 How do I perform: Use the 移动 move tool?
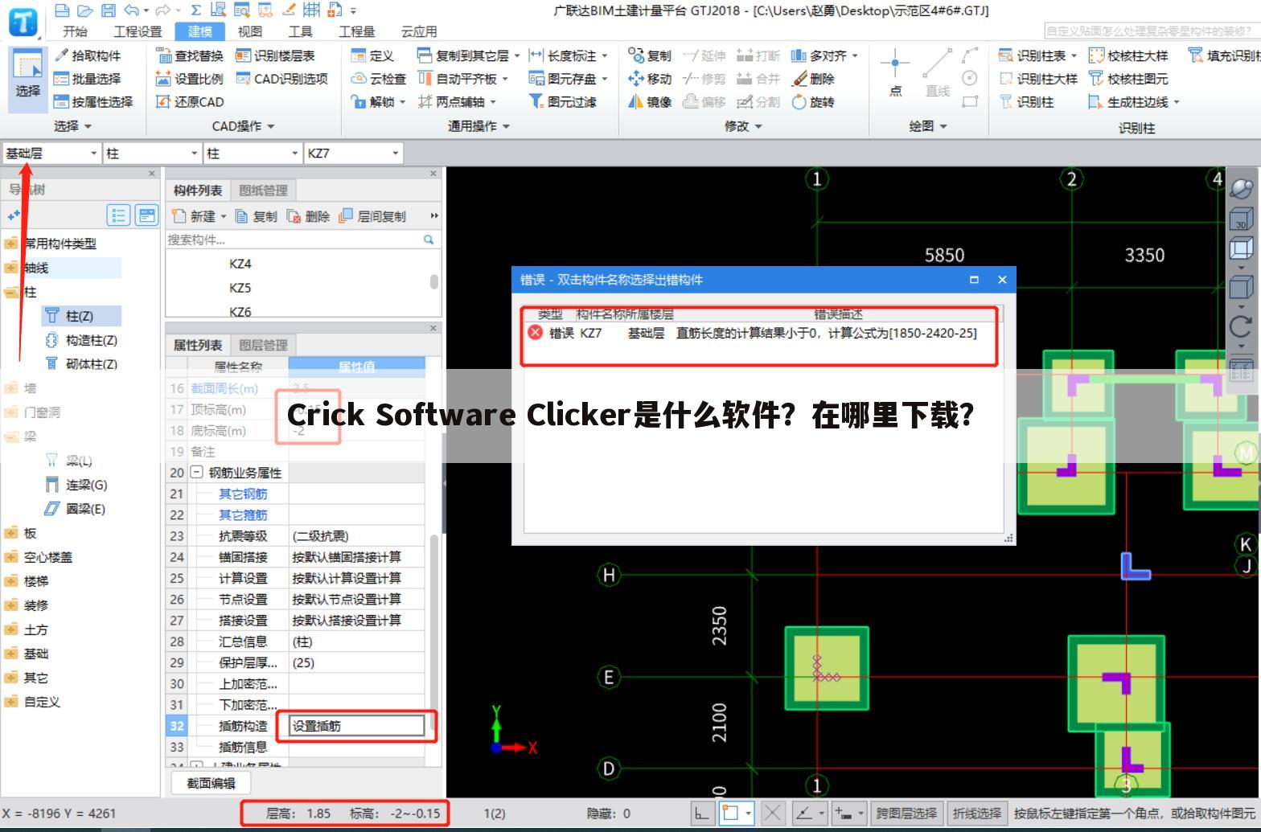point(650,79)
